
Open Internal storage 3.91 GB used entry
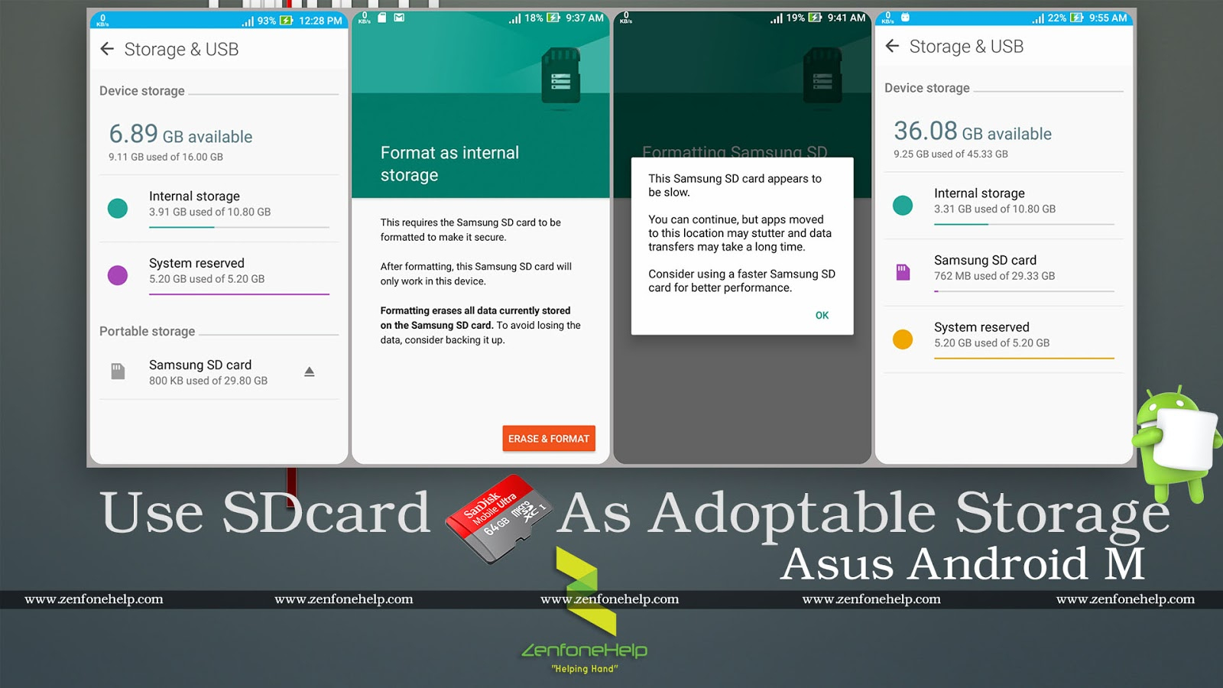(x=219, y=208)
